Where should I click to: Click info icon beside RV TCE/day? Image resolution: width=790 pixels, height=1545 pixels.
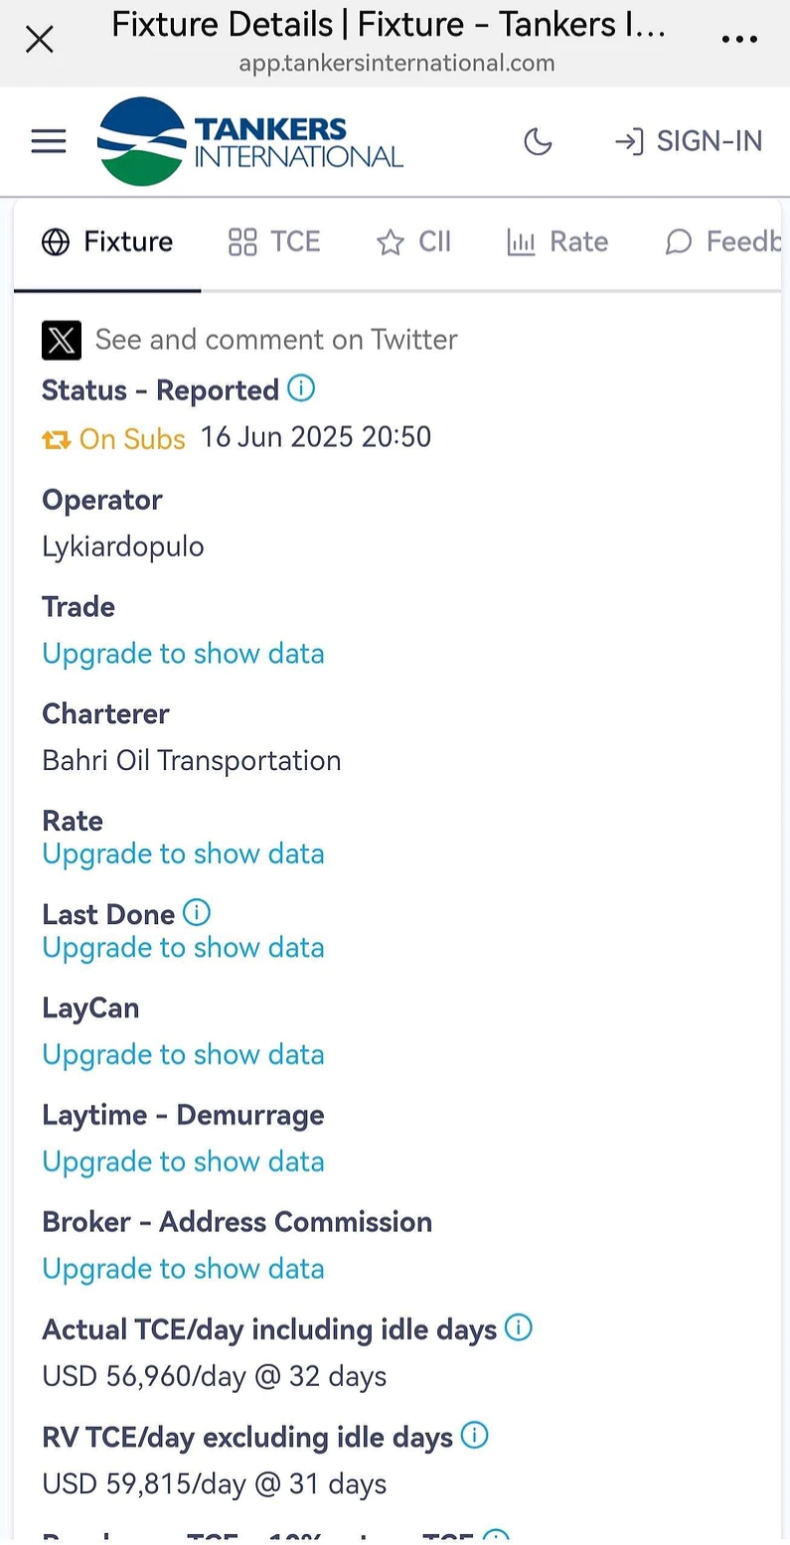coord(475,1435)
